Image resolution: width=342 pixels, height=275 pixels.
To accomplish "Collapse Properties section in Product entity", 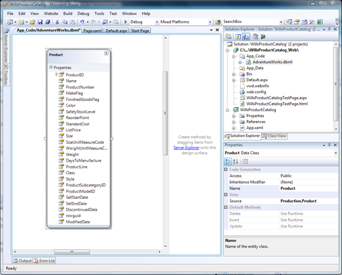I will click(51, 67).
